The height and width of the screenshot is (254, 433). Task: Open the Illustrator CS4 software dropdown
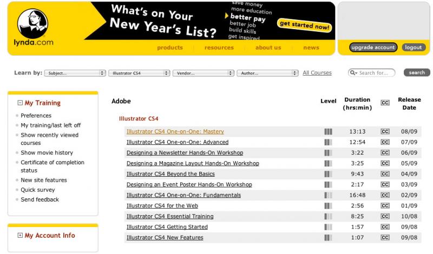tap(139, 73)
